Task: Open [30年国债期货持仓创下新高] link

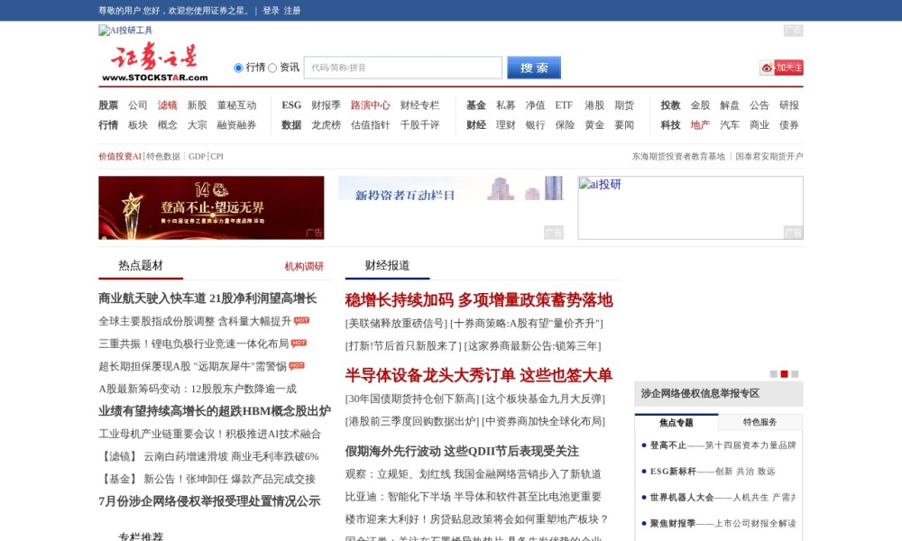Action: (412, 399)
